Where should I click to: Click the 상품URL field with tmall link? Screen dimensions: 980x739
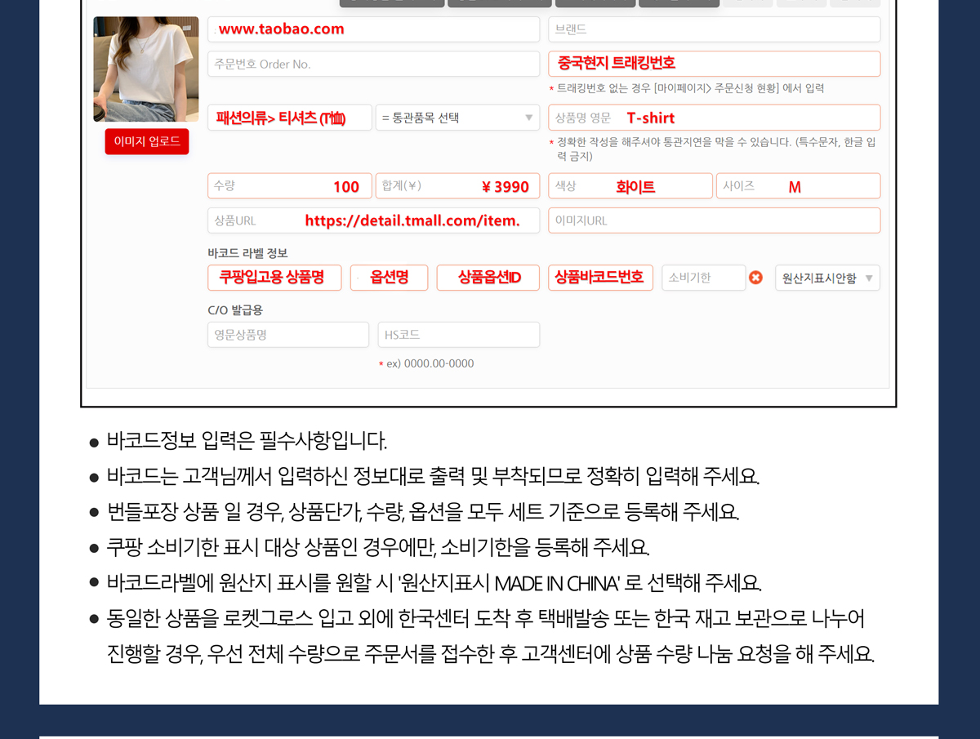pos(373,220)
